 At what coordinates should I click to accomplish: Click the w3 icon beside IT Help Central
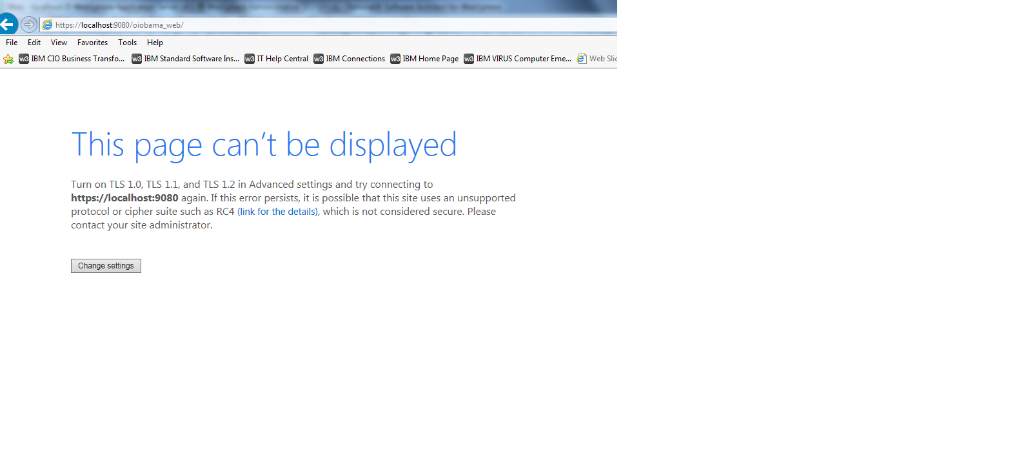click(250, 59)
